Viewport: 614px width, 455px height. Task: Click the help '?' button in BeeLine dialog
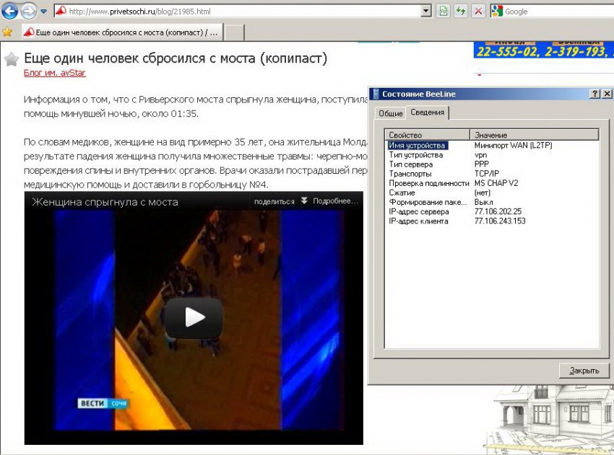tap(594, 94)
